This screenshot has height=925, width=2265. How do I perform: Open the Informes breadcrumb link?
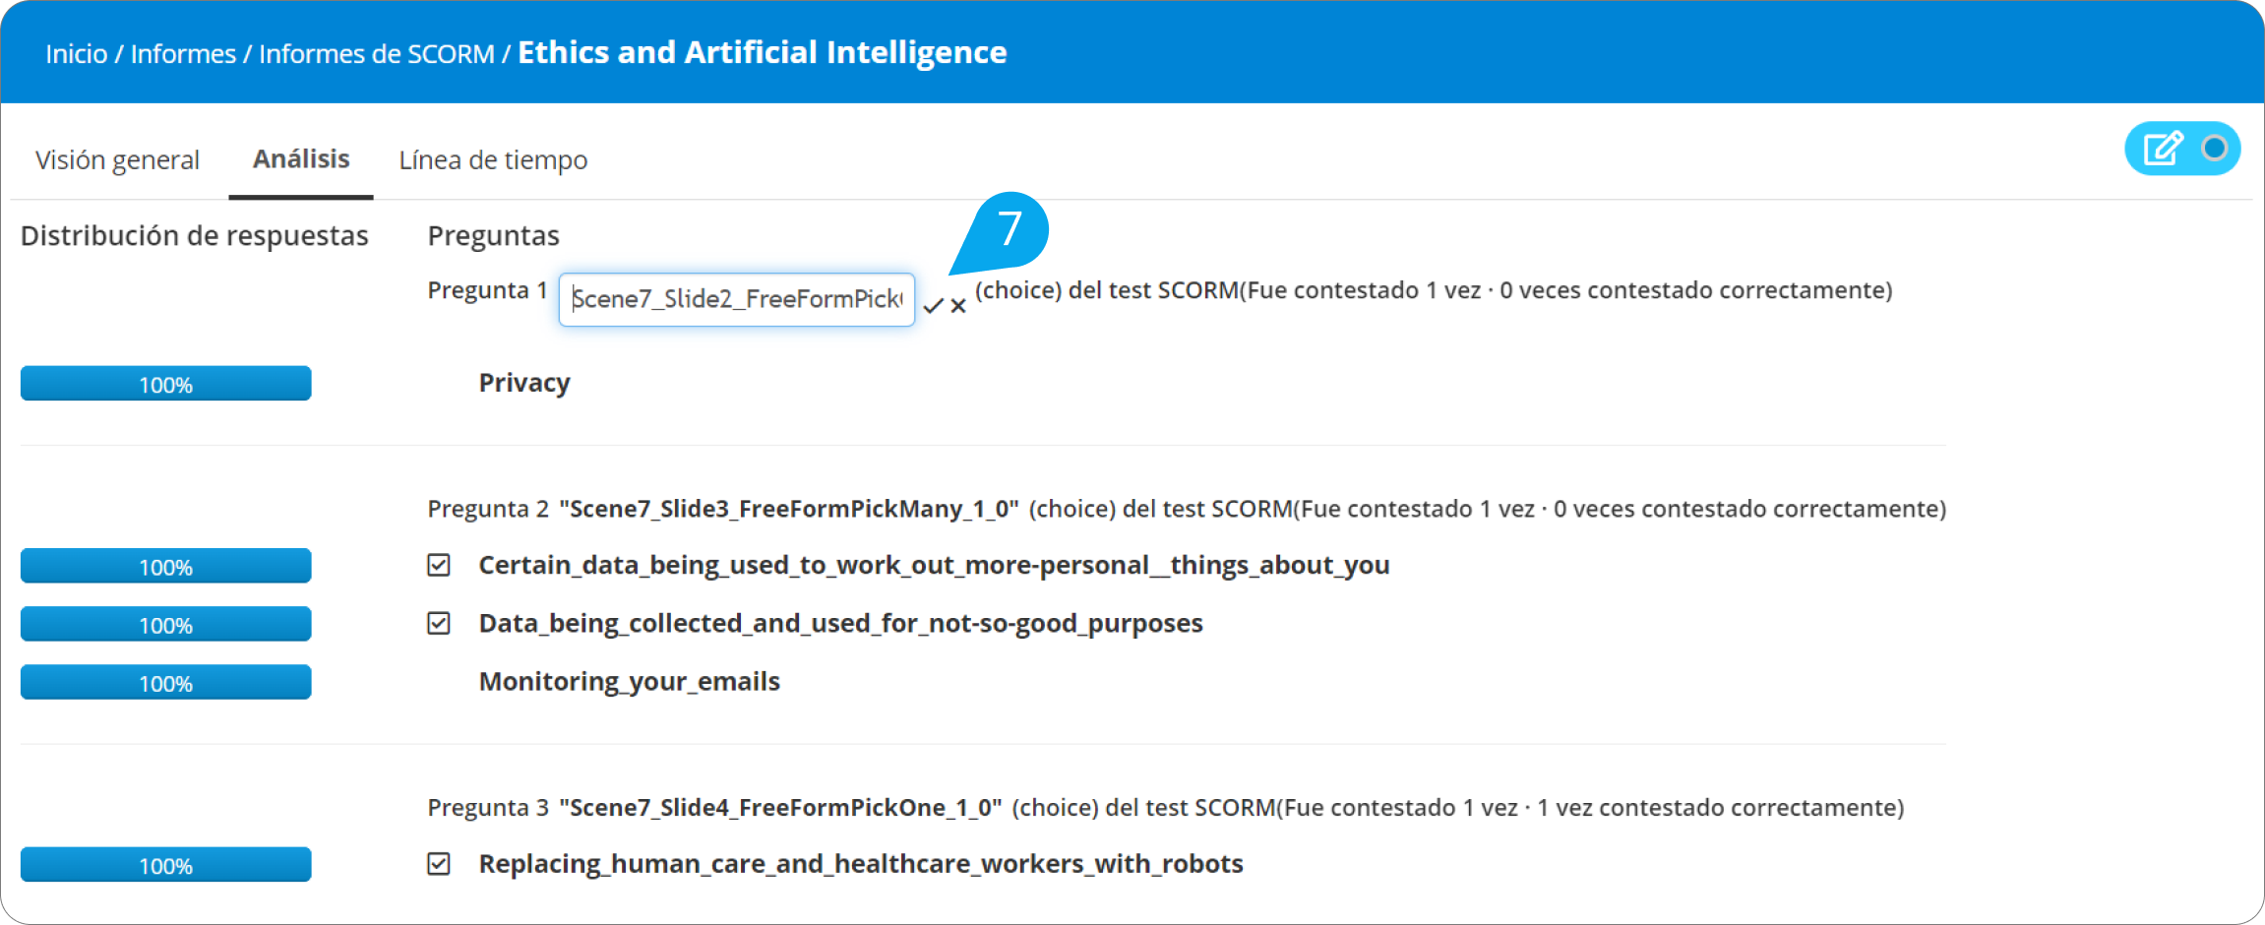(183, 54)
